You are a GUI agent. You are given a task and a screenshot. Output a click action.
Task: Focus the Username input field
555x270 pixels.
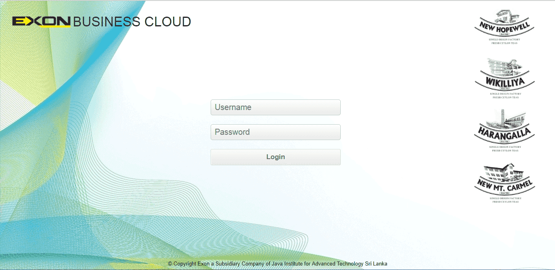point(276,108)
